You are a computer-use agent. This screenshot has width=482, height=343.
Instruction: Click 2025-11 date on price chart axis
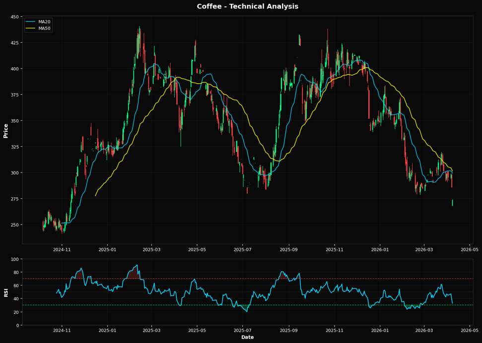point(335,249)
